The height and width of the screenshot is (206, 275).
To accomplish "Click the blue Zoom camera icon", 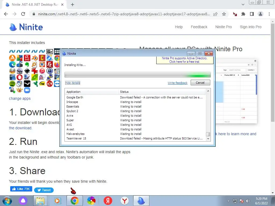I will pos(27,90).
